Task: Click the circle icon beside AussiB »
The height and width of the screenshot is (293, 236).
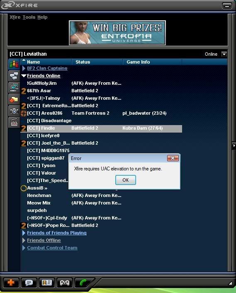Action: 24,188
